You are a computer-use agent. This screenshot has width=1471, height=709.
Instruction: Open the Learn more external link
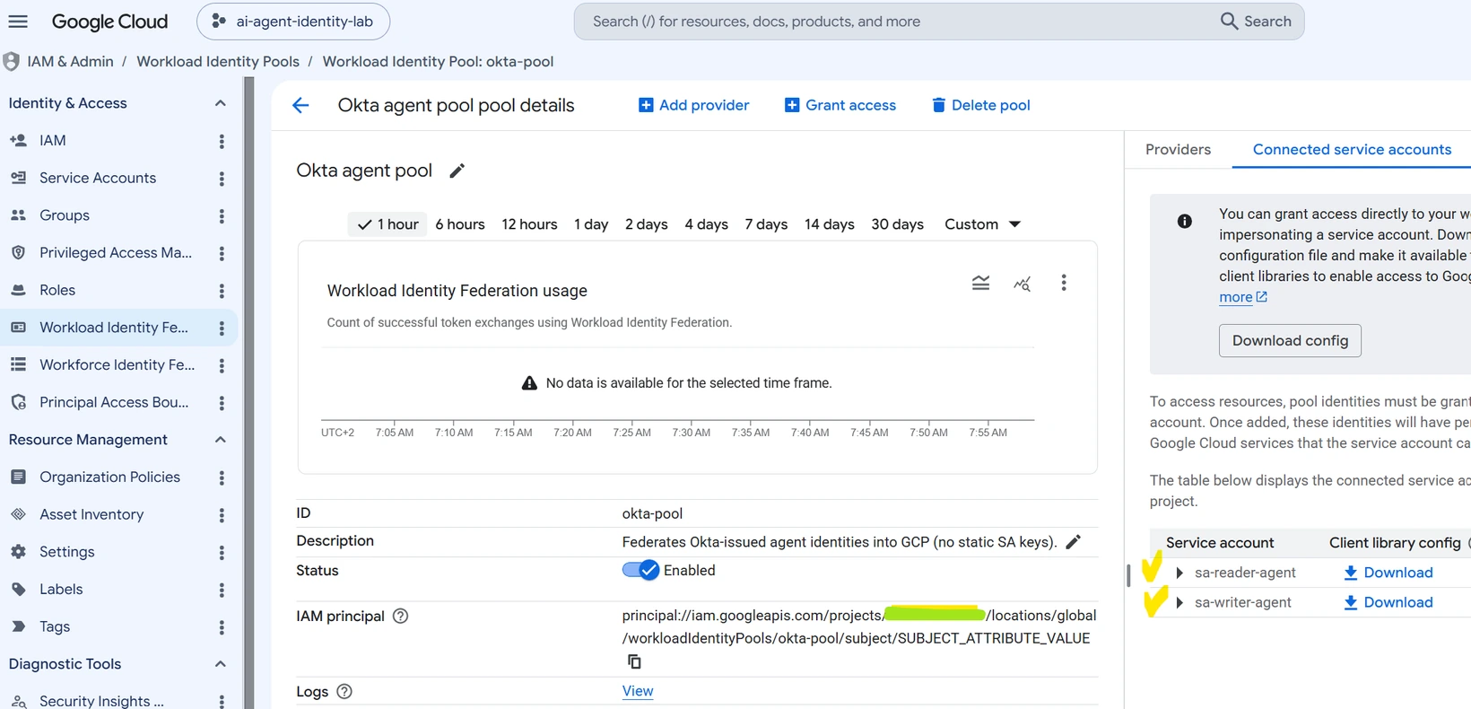[x=1243, y=297]
